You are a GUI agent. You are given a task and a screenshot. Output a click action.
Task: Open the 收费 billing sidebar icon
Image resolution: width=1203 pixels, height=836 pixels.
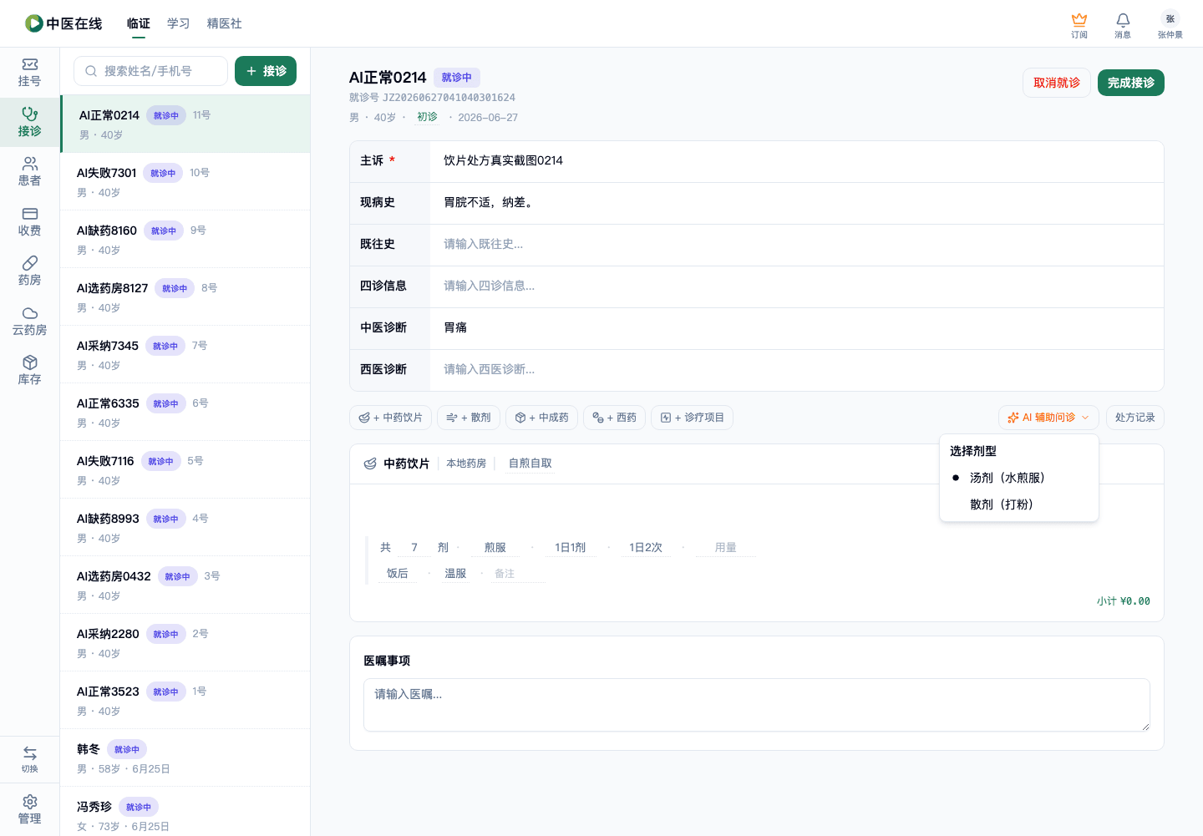29,222
